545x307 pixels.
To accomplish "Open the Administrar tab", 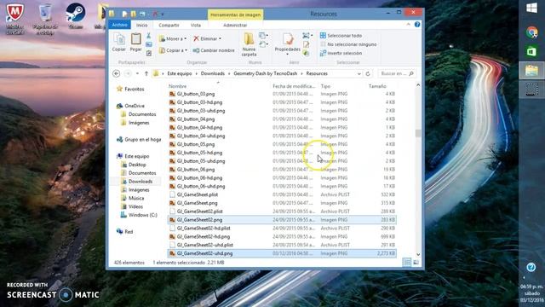I will (x=235, y=25).
